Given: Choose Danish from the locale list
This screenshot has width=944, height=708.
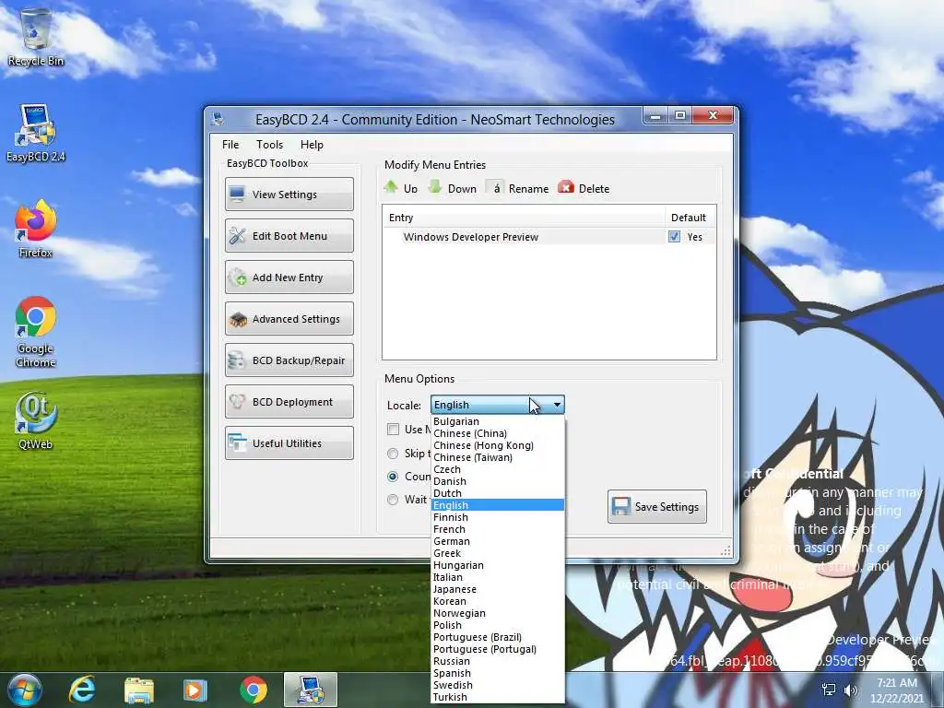Looking at the screenshot, I should [497, 481].
